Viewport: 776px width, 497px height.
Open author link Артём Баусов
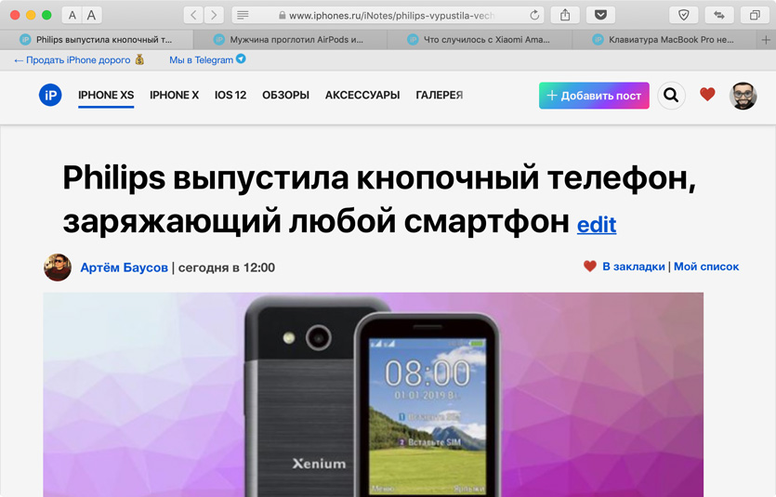pyautogui.click(x=125, y=268)
